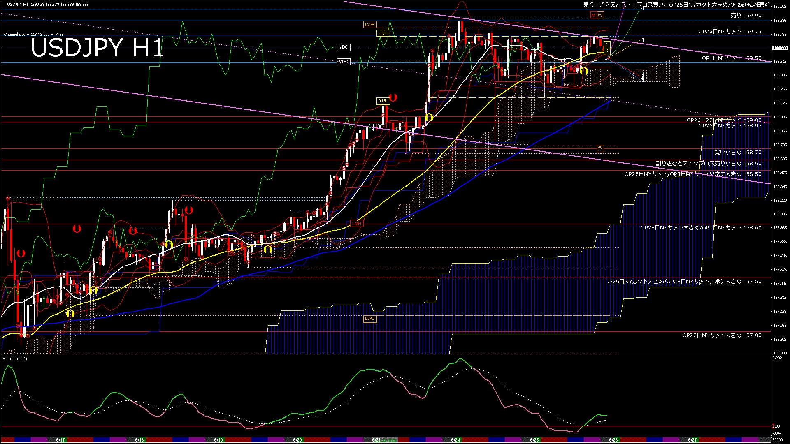Select the OP1日NYカット 159.50 label
The image size is (790, 444).
(732, 58)
